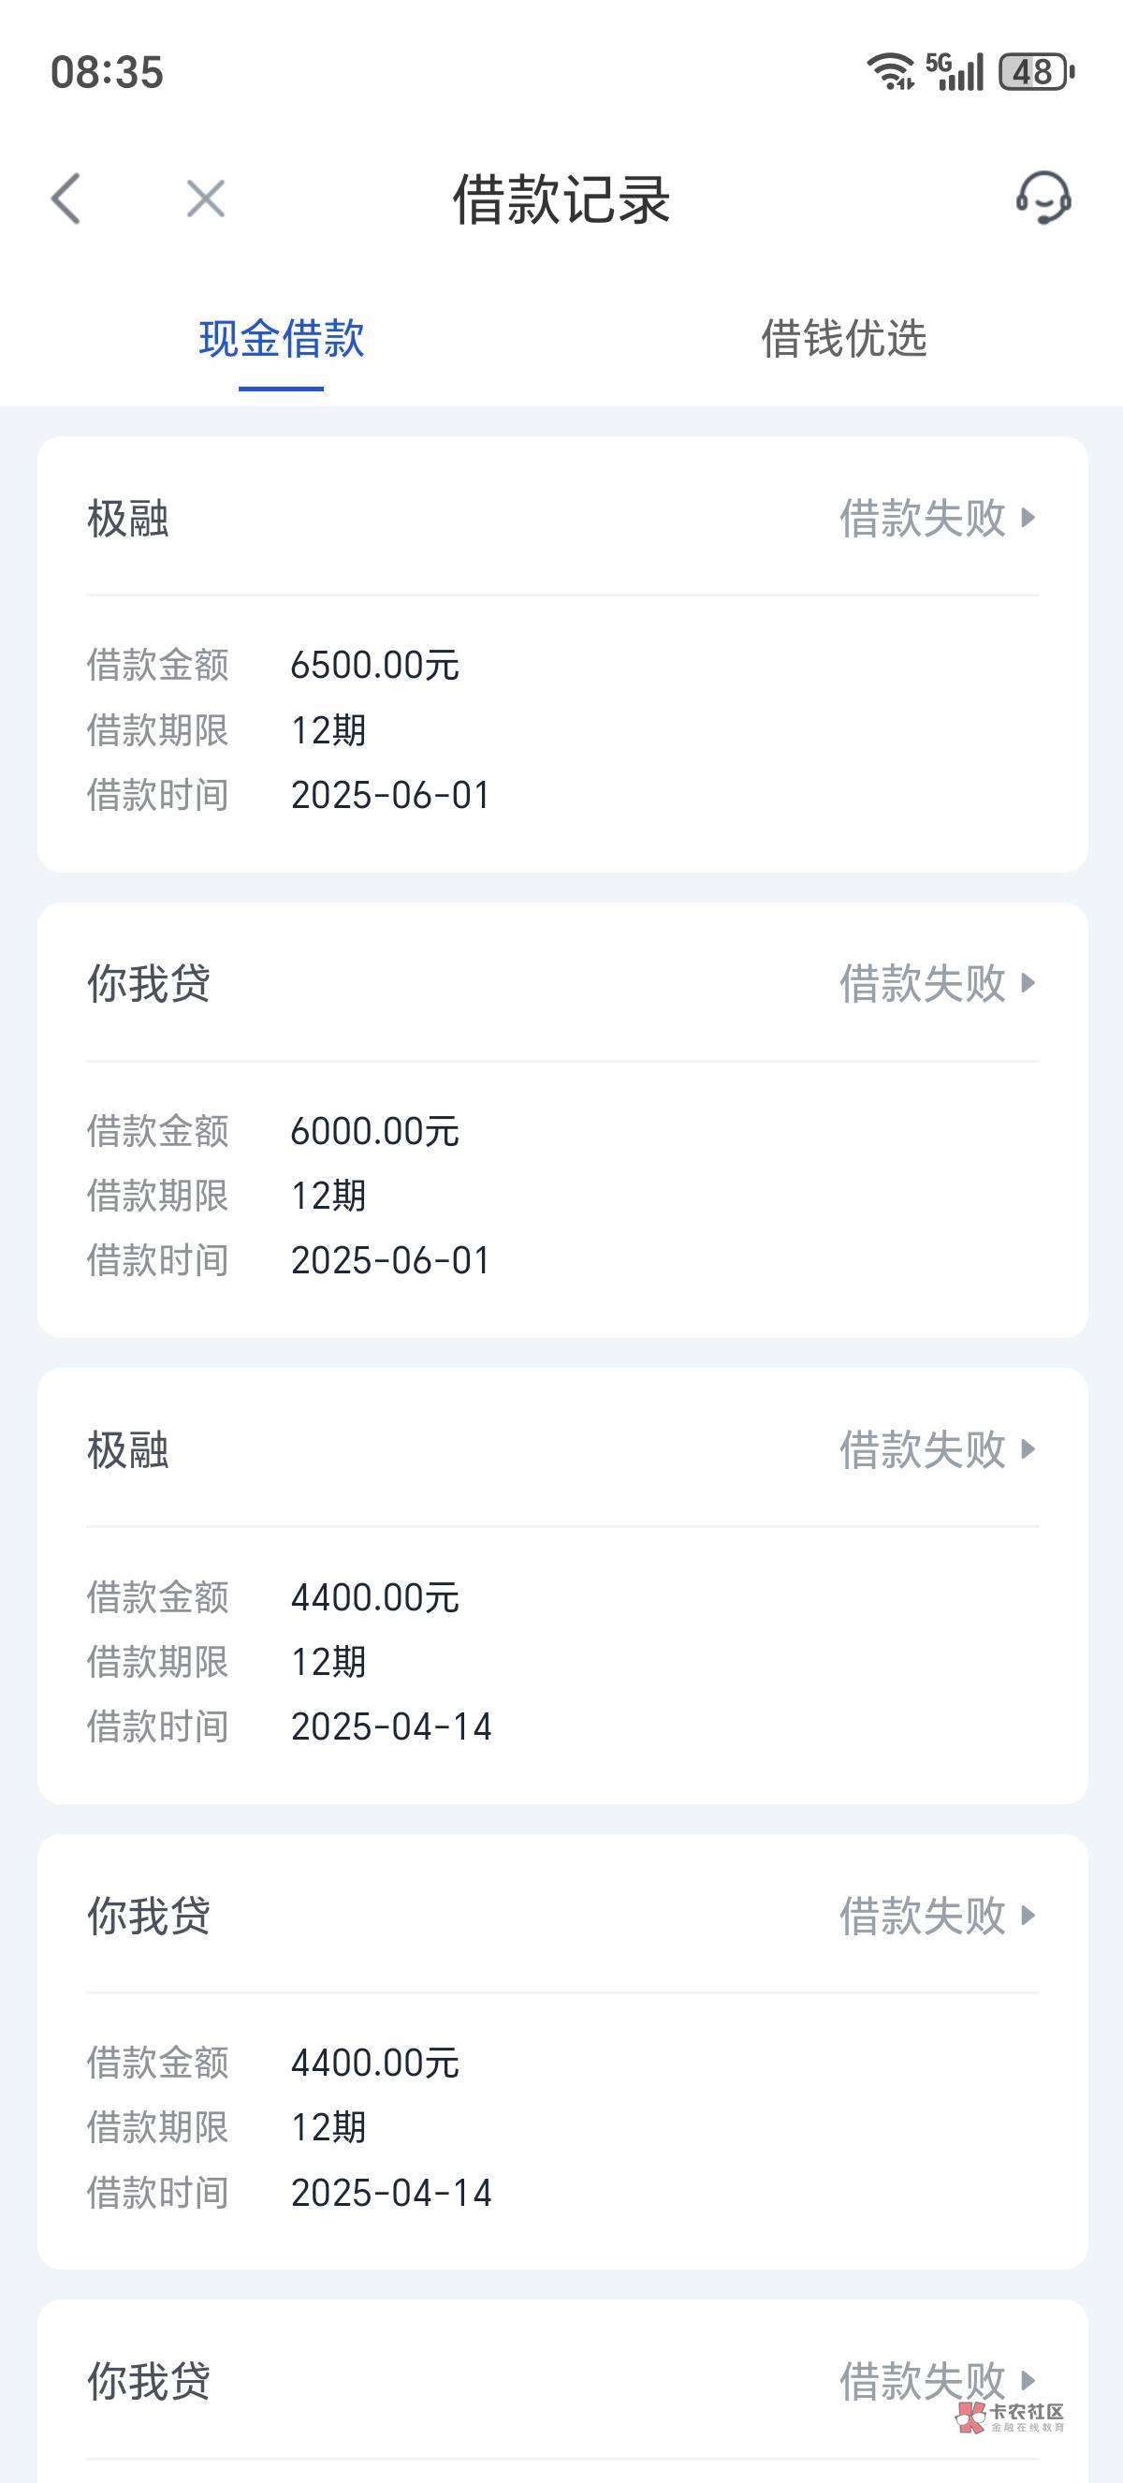Switch to the 现金借款 tab
The image size is (1123, 2483).
click(282, 339)
